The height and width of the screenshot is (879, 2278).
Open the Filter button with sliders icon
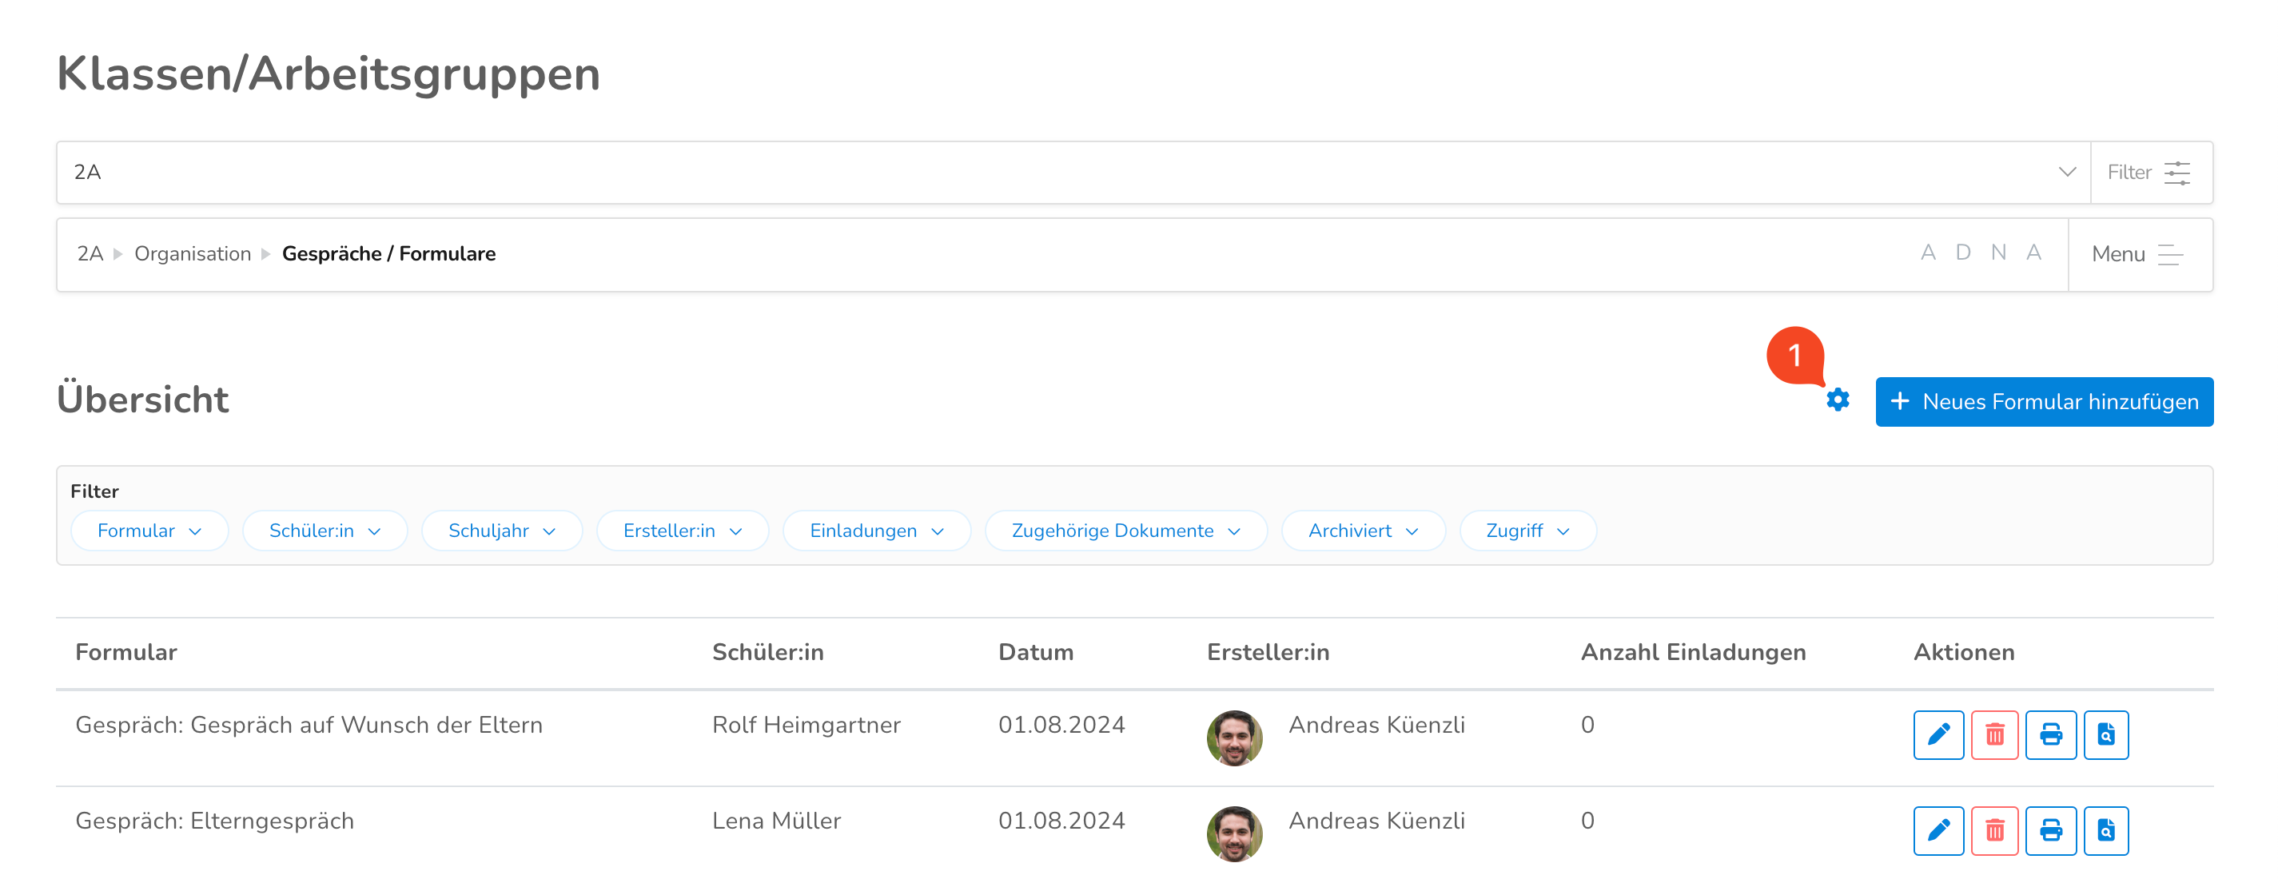click(x=2151, y=173)
